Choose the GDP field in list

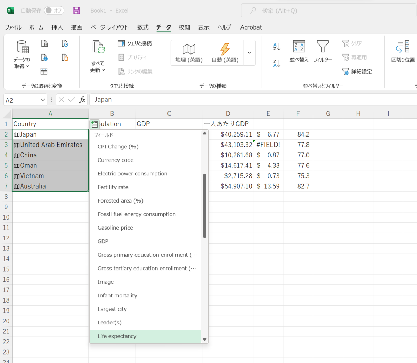pos(145,241)
